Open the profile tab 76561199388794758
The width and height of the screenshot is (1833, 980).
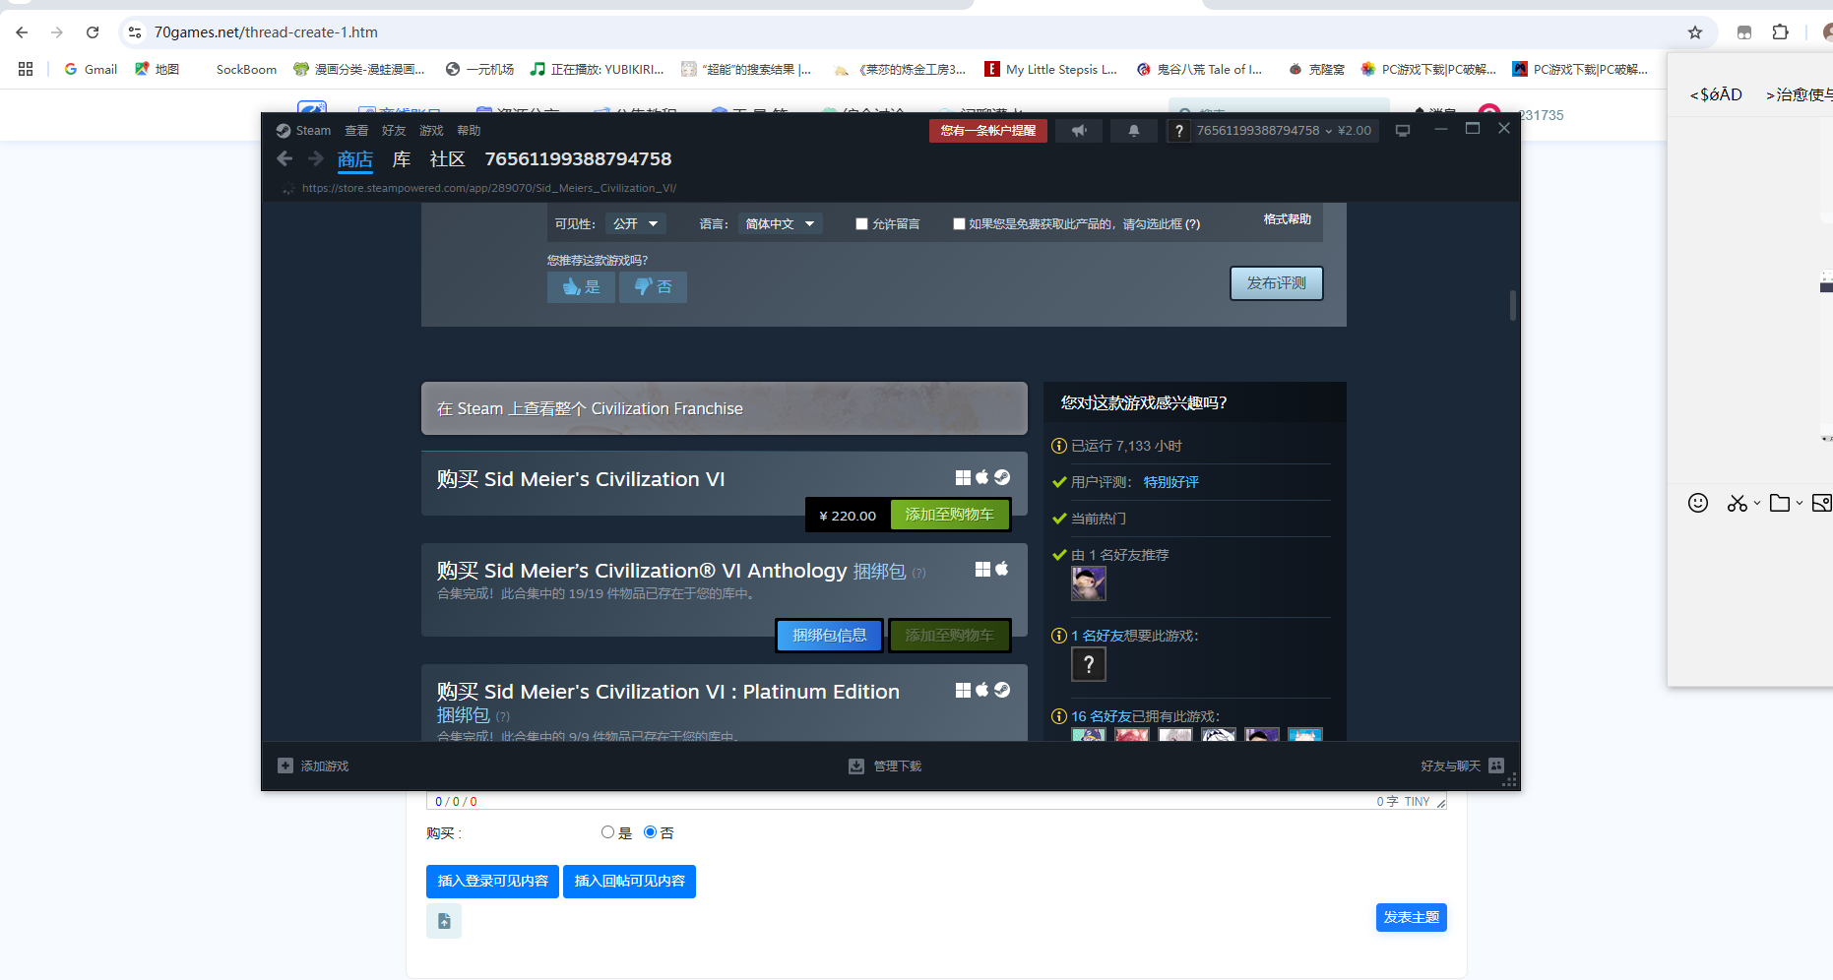[578, 159]
